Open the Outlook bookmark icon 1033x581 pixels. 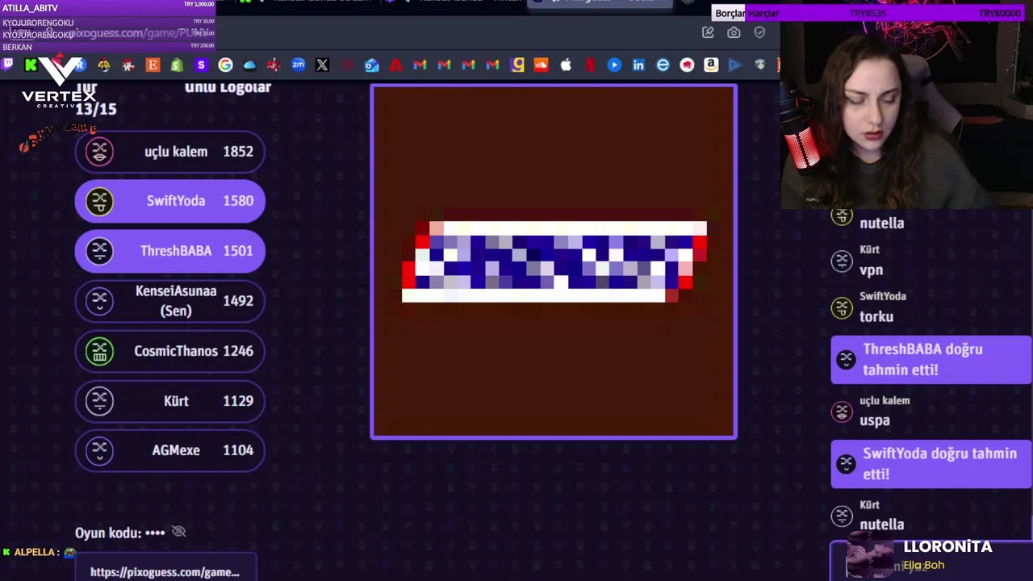click(x=371, y=65)
